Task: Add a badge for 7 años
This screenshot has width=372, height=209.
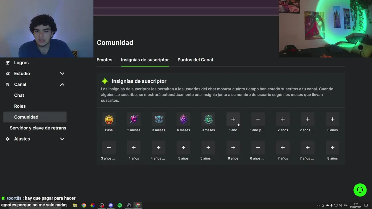Action: (283, 147)
